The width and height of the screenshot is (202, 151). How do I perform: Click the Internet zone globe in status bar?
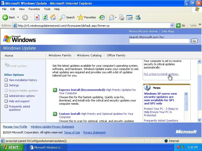pyautogui.click(x=166, y=141)
